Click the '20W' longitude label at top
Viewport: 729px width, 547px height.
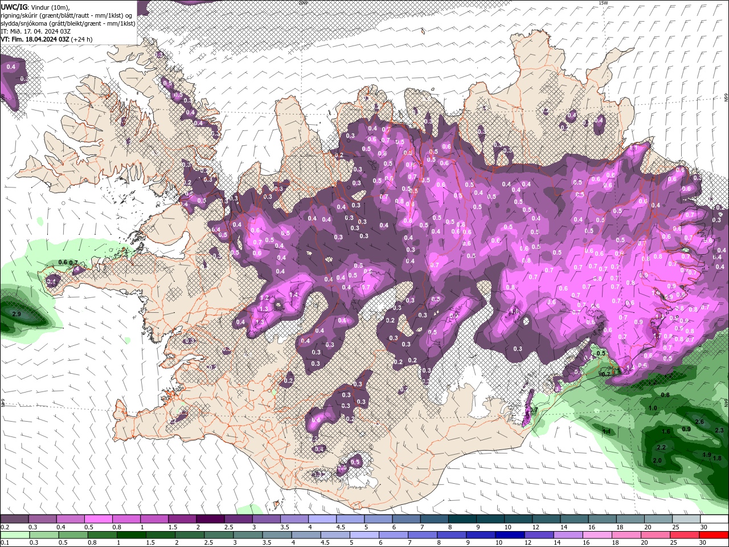[302, 3]
